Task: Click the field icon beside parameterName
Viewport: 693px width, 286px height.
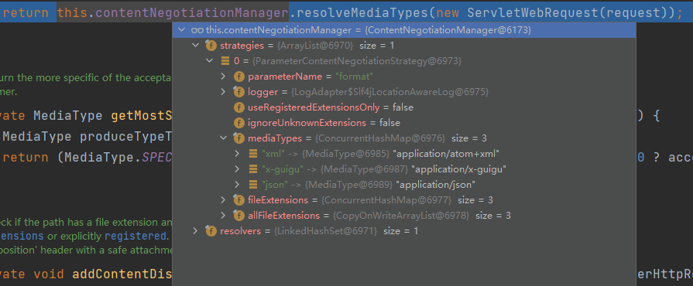Action: click(239, 77)
